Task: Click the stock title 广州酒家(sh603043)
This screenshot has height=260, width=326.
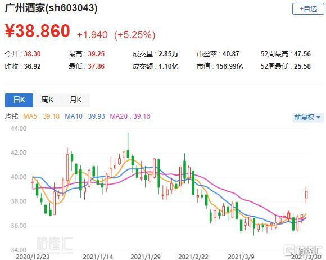Action: [51, 8]
